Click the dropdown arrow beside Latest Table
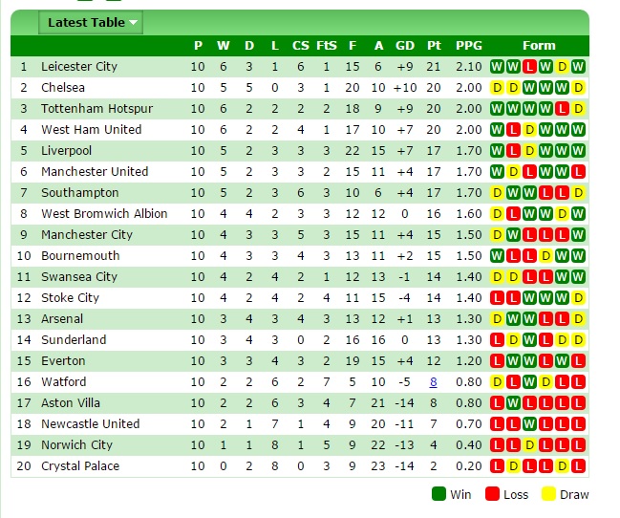Viewport: 620px width, 518px height. (133, 23)
